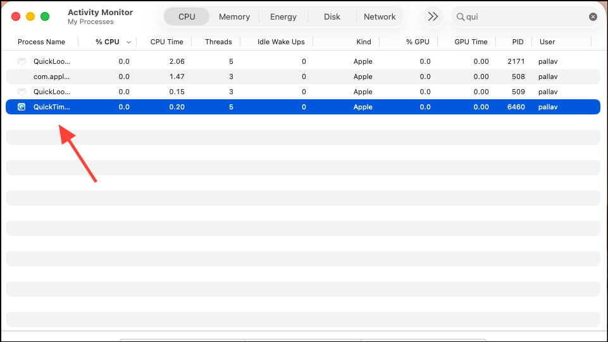608x342 pixels.
Task: Sort by Idle Wake Ups column
Action: coord(281,42)
